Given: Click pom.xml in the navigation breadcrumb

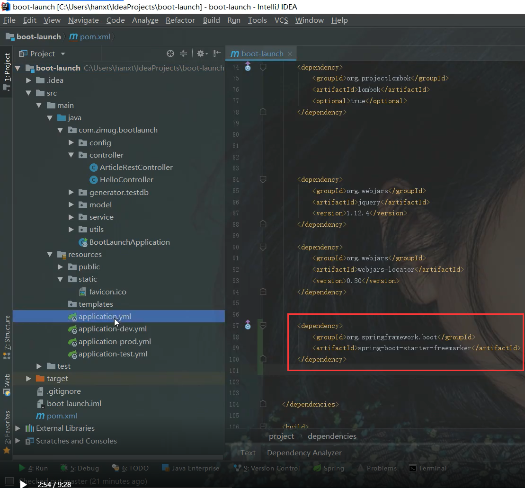Looking at the screenshot, I should (90, 36).
